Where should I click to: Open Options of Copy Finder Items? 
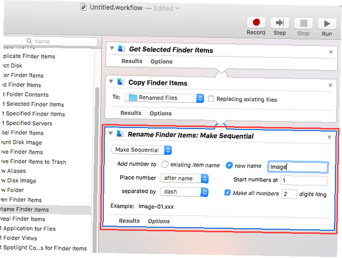[x=160, y=113]
